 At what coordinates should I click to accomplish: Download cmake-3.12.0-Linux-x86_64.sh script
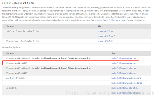(124, 88)
